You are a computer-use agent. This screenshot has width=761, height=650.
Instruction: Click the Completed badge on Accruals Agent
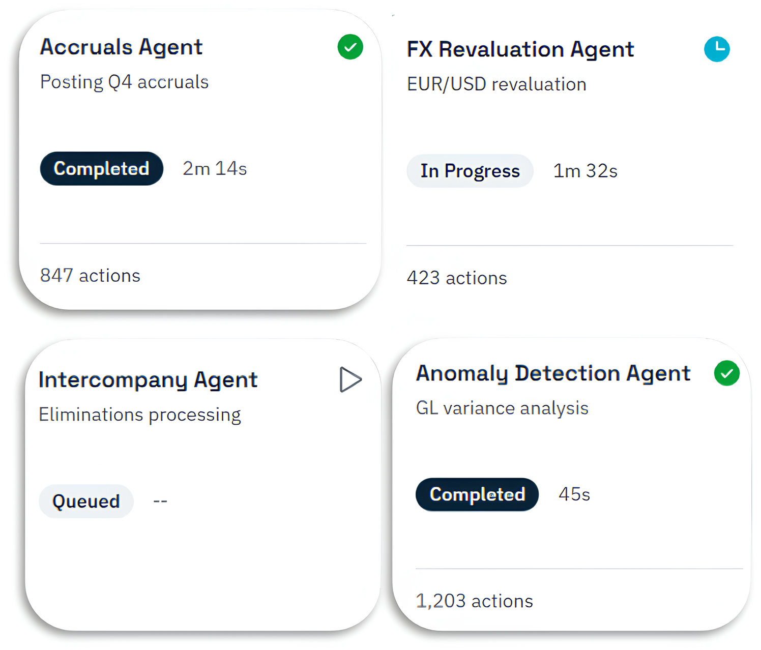coord(102,169)
